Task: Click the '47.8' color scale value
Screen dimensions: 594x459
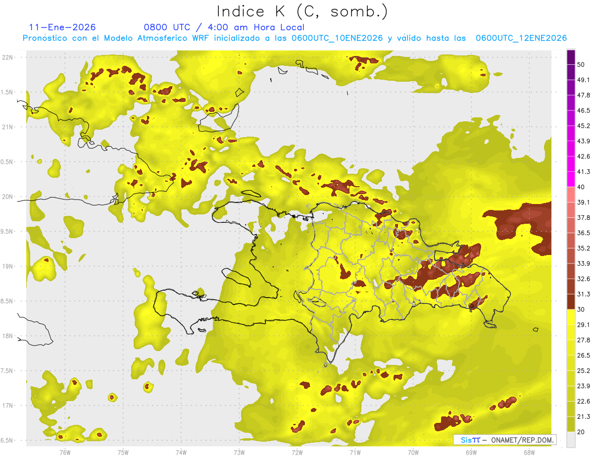Action: [584, 95]
